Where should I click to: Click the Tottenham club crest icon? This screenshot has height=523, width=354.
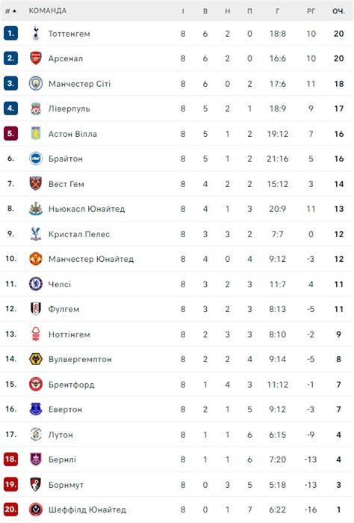pos(36,34)
